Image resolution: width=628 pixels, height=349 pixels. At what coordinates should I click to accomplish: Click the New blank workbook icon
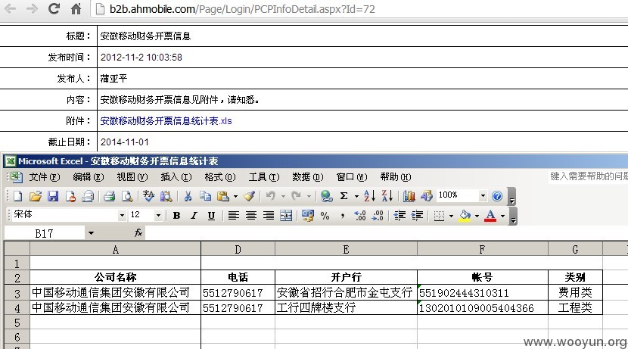pos(17,196)
